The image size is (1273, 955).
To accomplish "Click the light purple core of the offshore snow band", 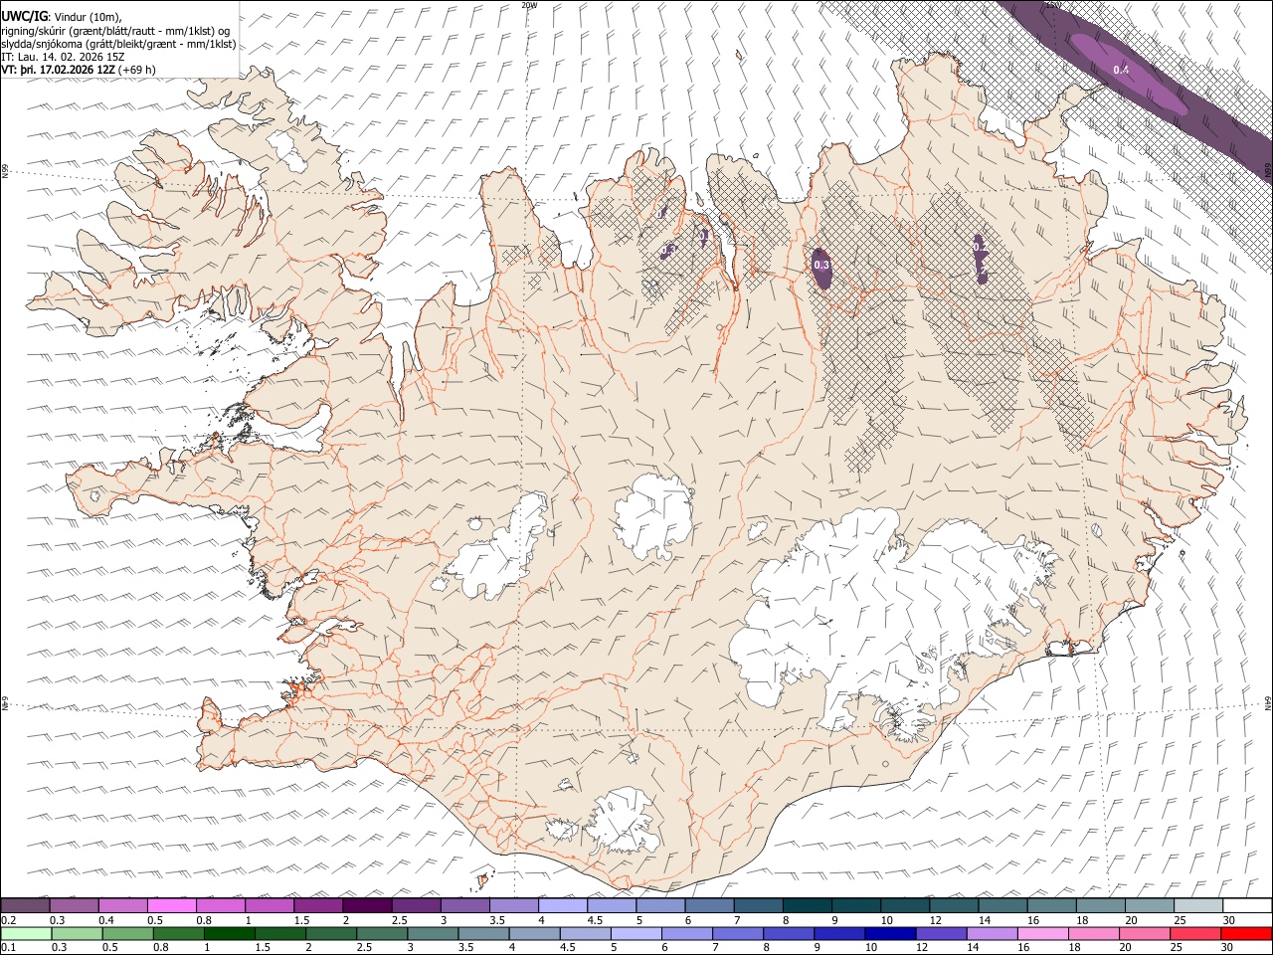I will [1127, 73].
